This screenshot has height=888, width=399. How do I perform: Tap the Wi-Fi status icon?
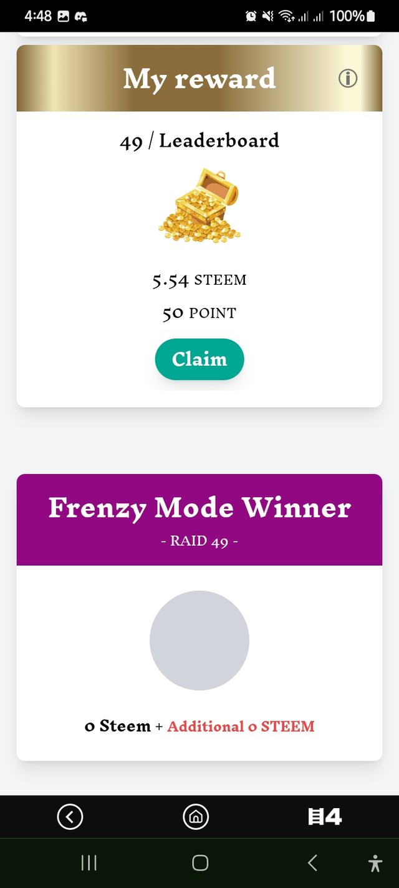click(x=286, y=16)
